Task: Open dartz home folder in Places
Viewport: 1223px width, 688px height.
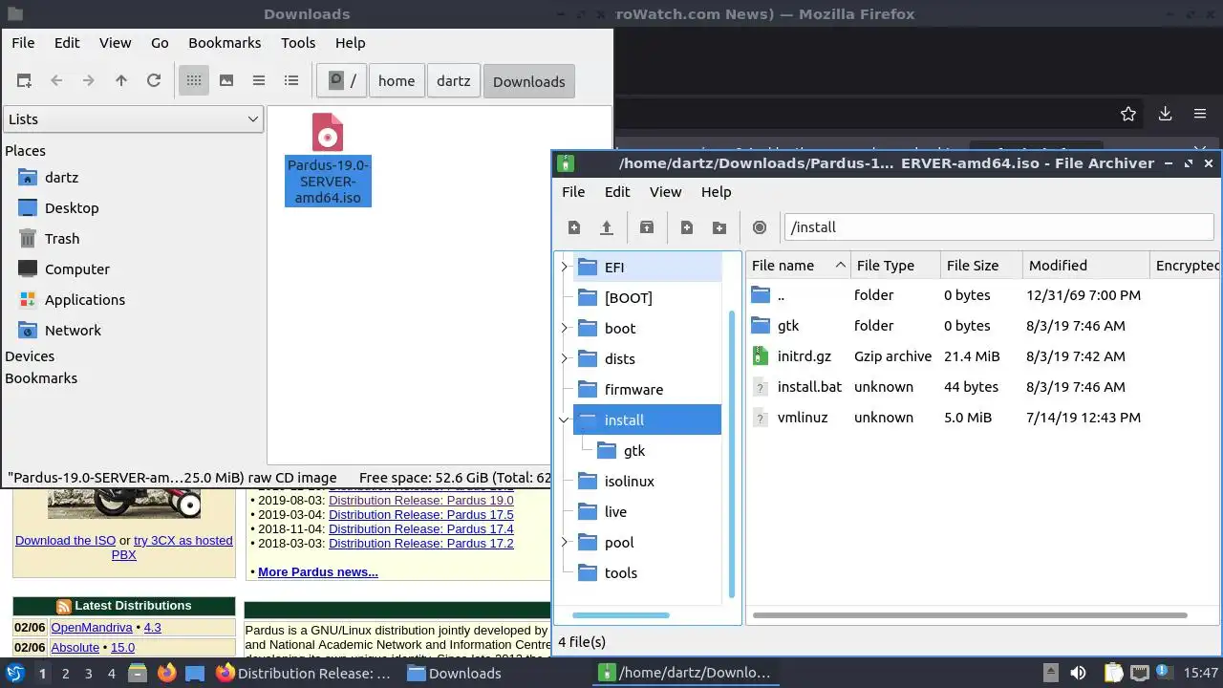Action: (61, 178)
